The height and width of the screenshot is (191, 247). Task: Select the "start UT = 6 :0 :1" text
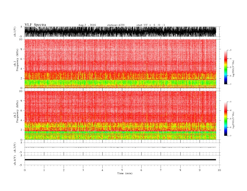coord(151,25)
